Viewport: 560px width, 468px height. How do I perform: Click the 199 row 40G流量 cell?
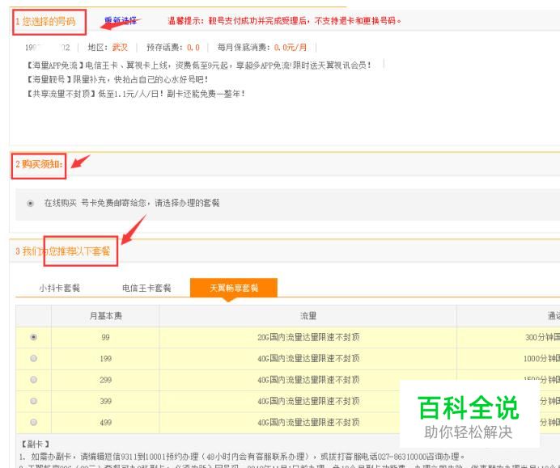[308, 359]
